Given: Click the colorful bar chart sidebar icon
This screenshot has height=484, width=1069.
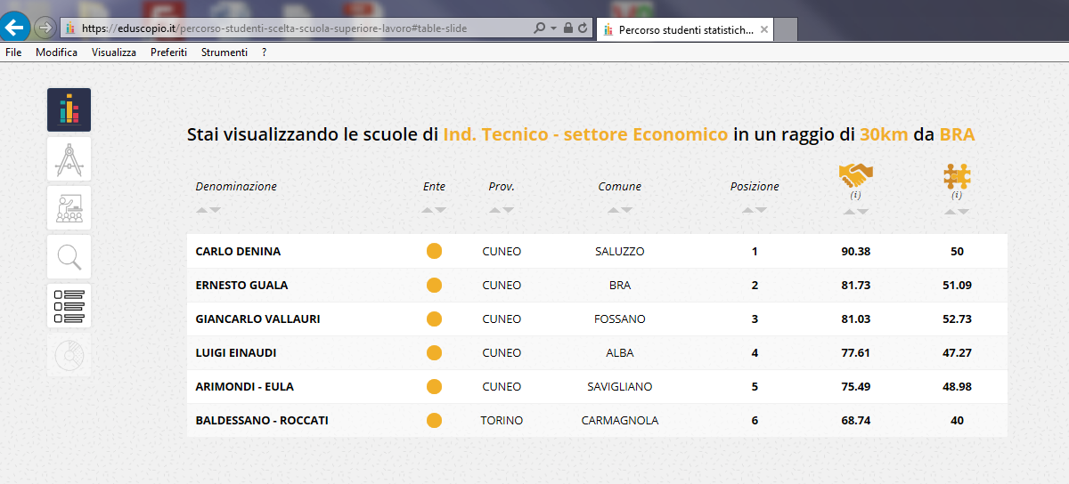Looking at the screenshot, I should coord(69,110).
